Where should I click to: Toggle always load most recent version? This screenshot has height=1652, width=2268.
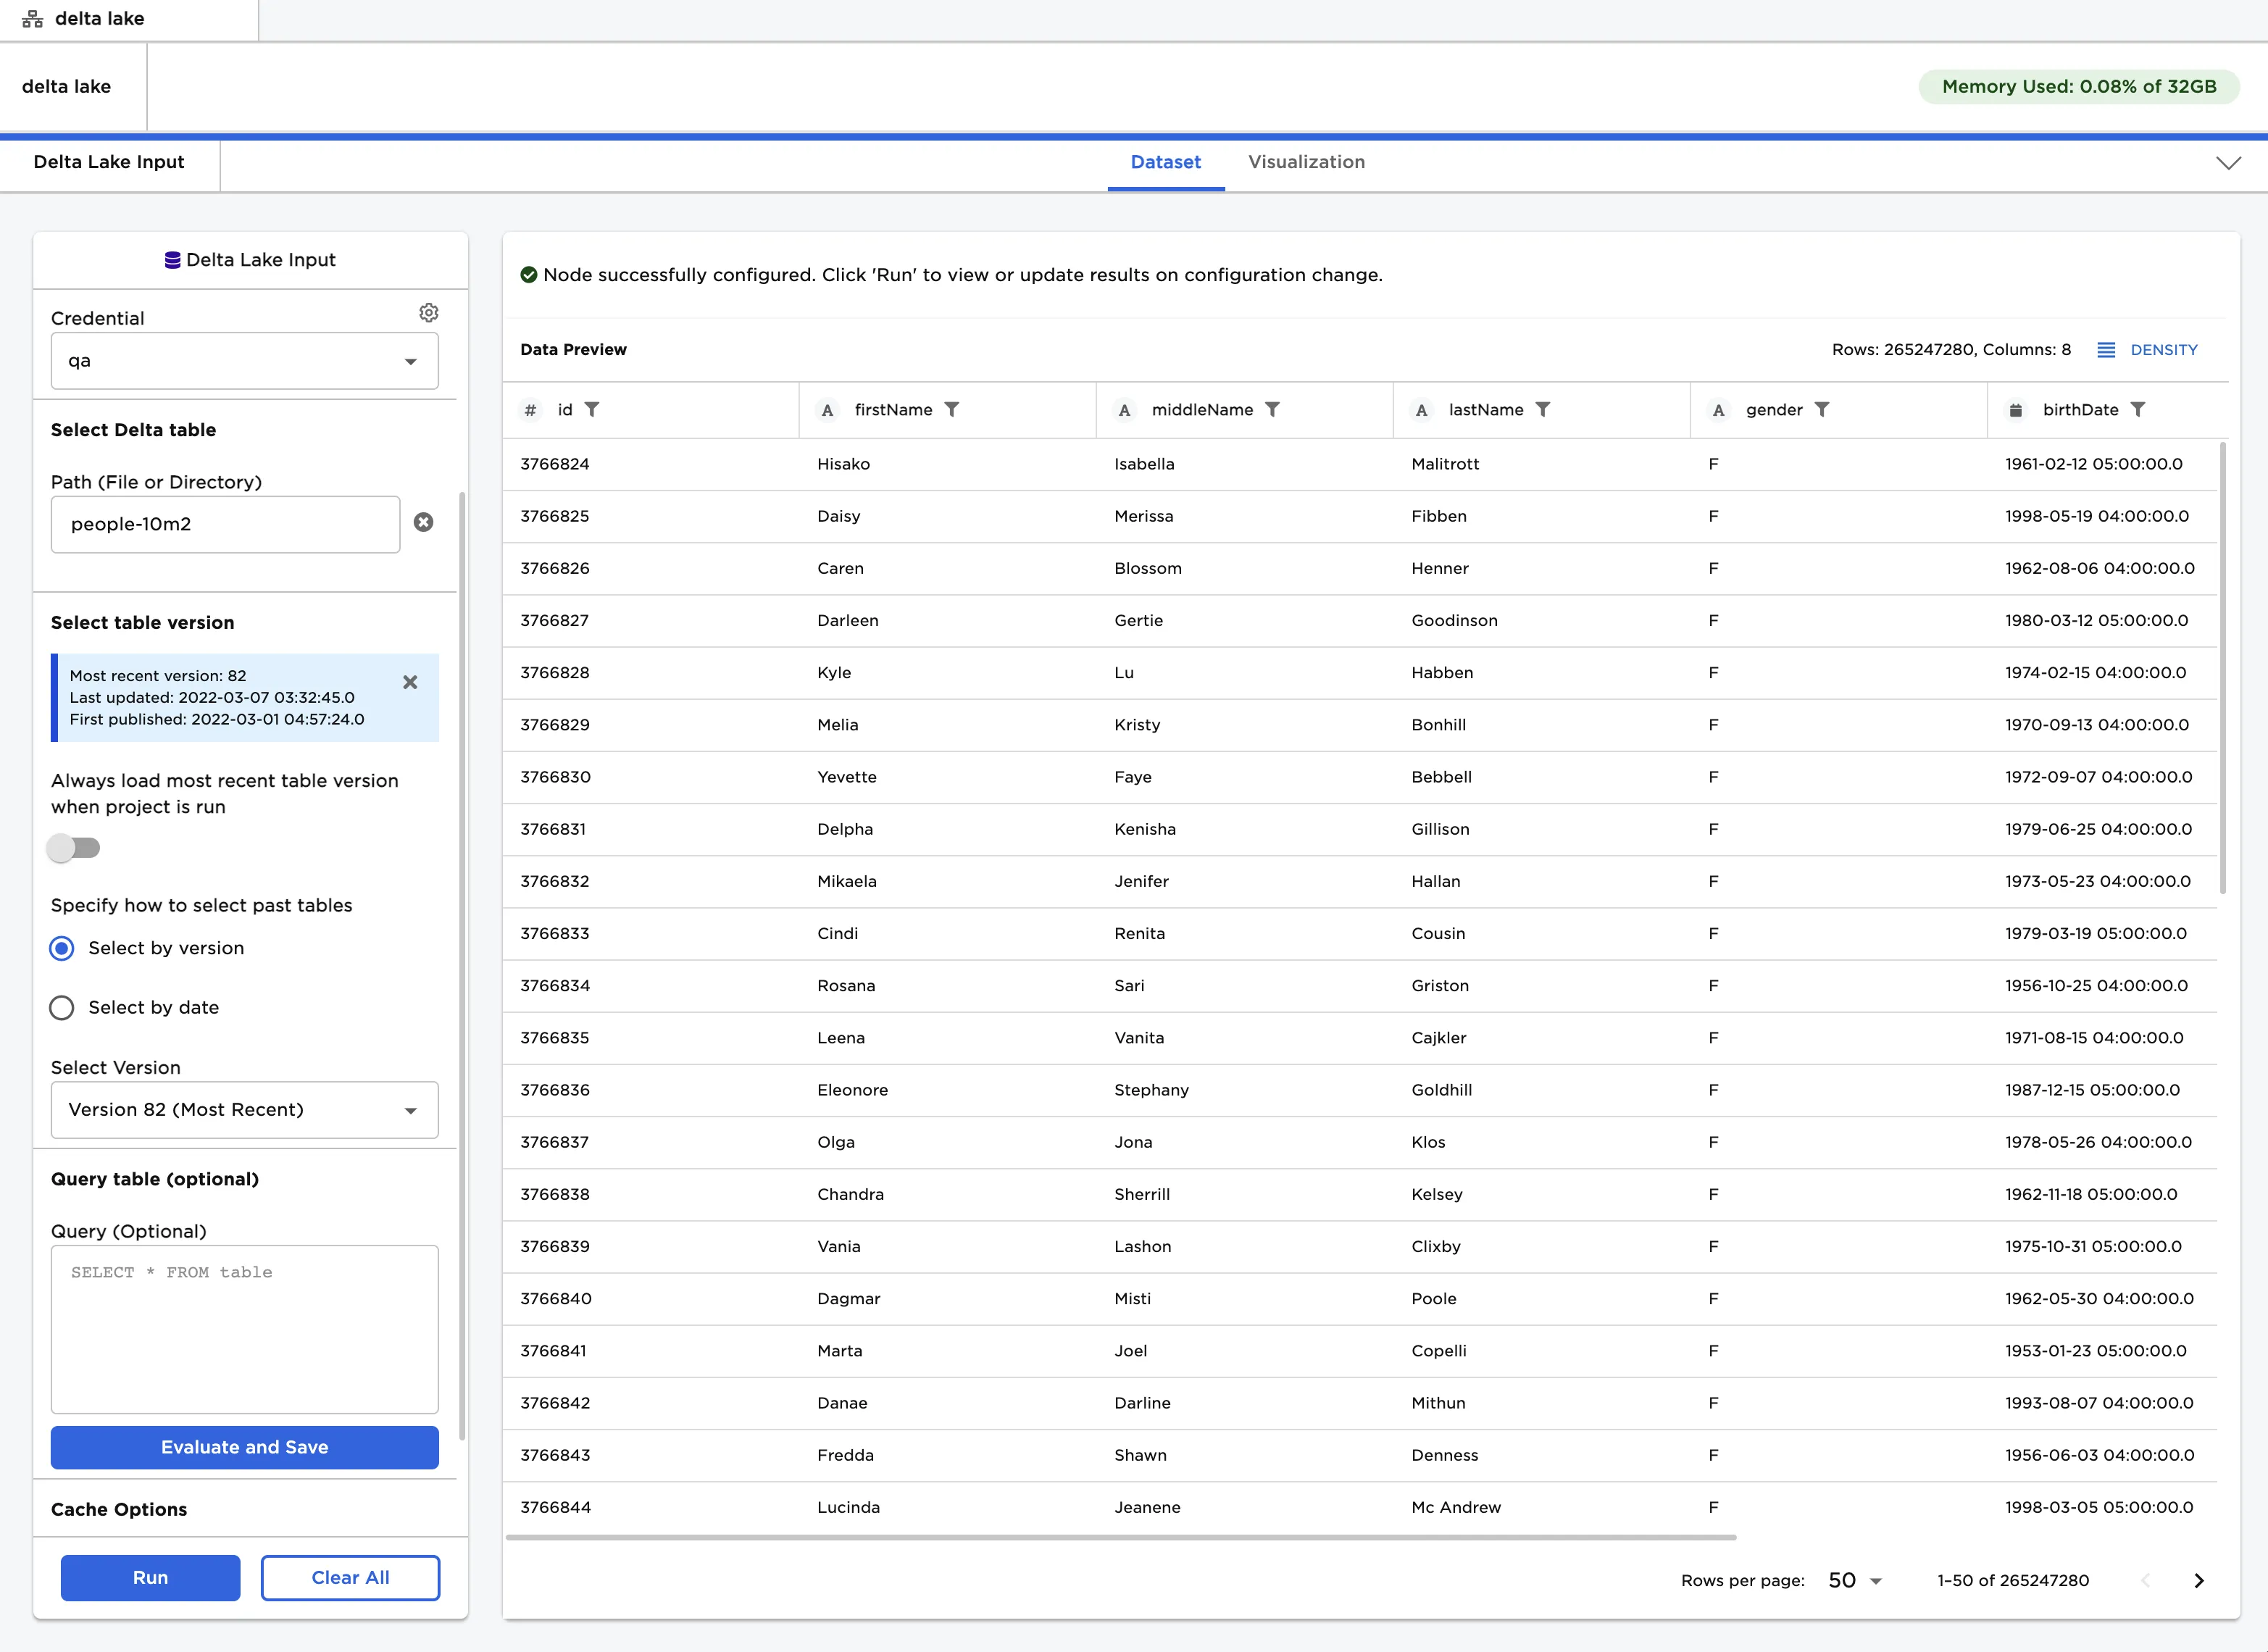click(x=74, y=848)
